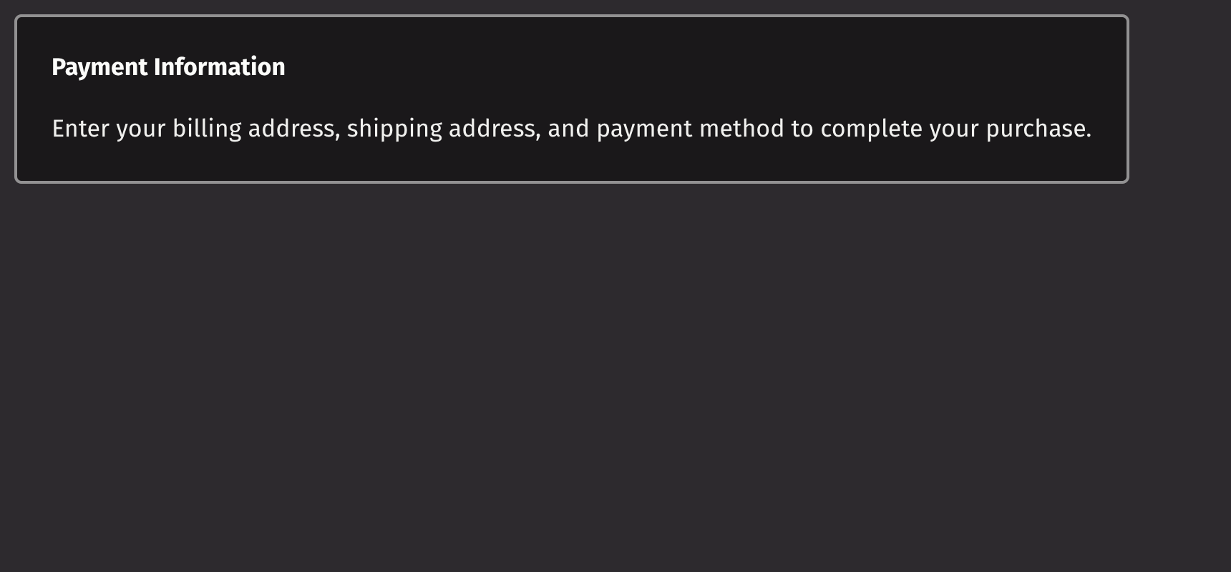Click the words "payment method" in the description
The image size is (1231, 572).
tap(690, 129)
